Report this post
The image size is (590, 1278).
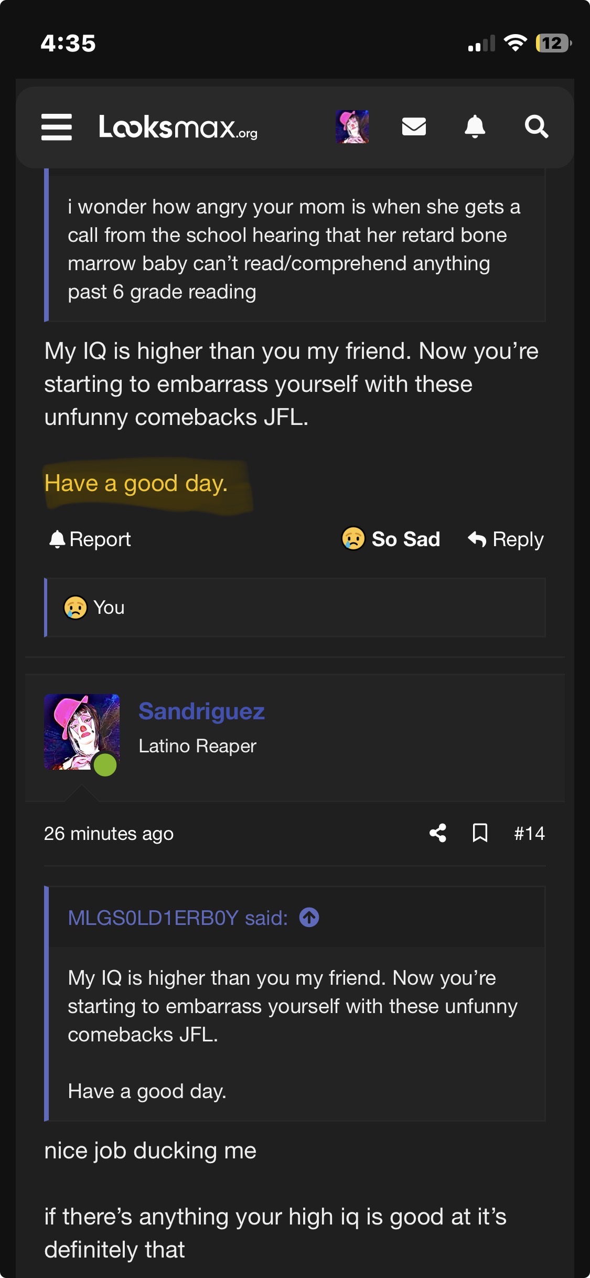point(90,539)
